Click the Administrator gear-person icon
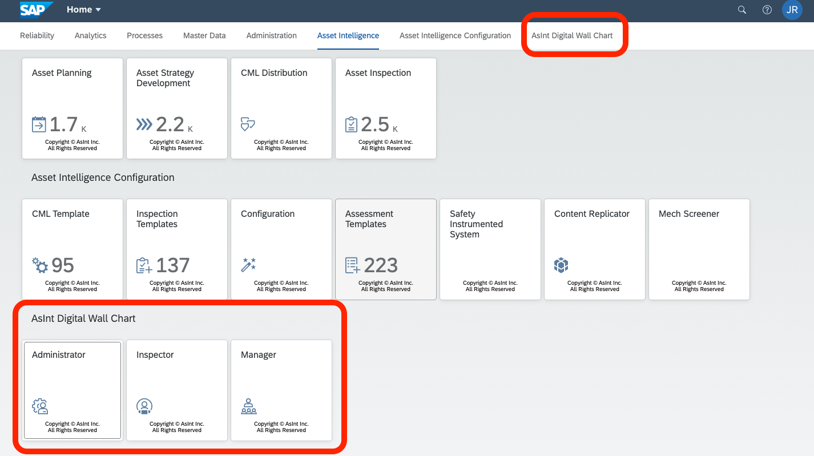The image size is (814, 456). pyautogui.click(x=40, y=406)
